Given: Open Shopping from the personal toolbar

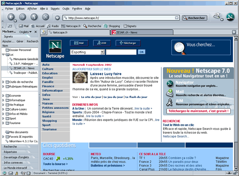Looking at the screenshot, I should click(112, 26).
